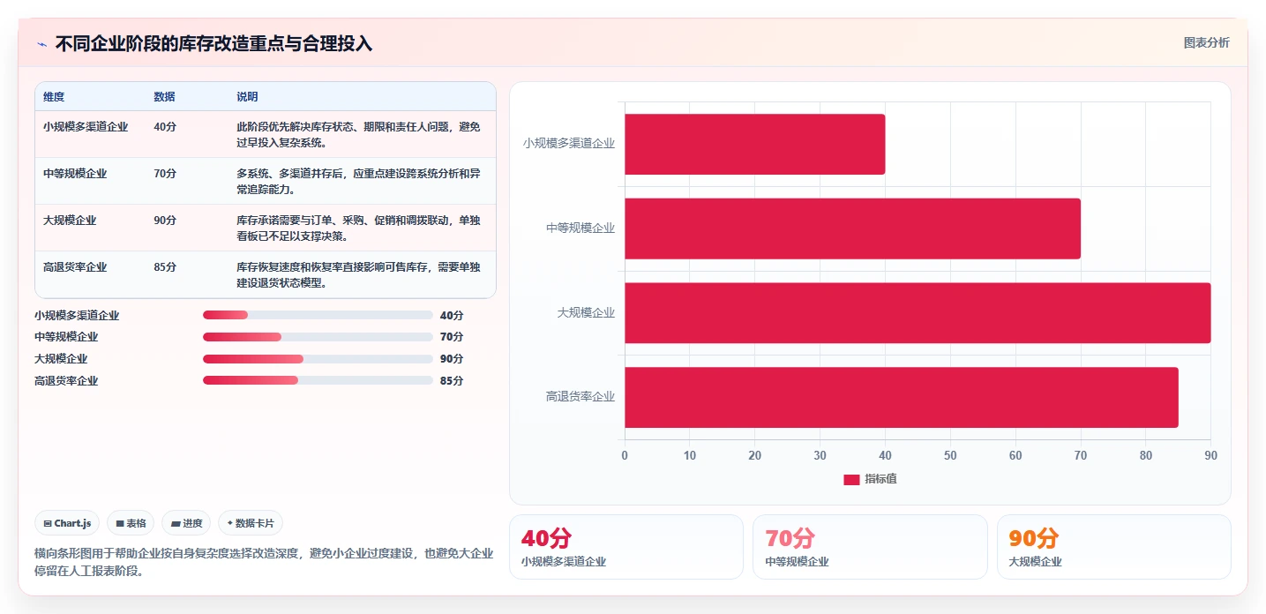
Task: Click the 高退货率企业 y-axis label in chart
Action: click(581, 397)
